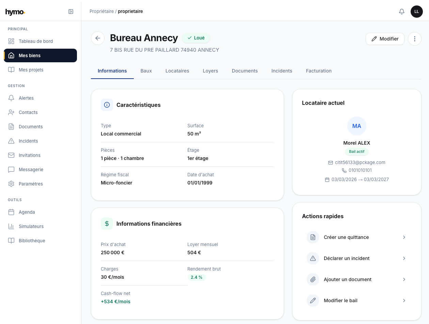Click the Simulateurs chart icon

[11, 226]
